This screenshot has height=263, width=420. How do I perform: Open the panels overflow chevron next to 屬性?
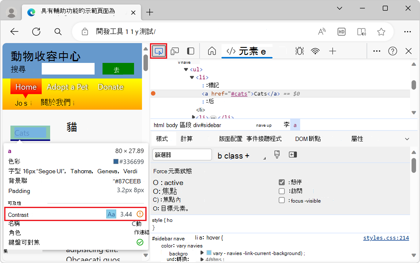[x=407, y=138]
